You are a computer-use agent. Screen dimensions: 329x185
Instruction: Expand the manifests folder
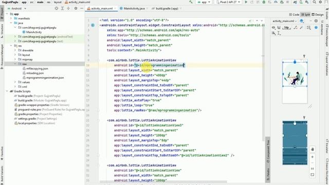coord(11,18)
